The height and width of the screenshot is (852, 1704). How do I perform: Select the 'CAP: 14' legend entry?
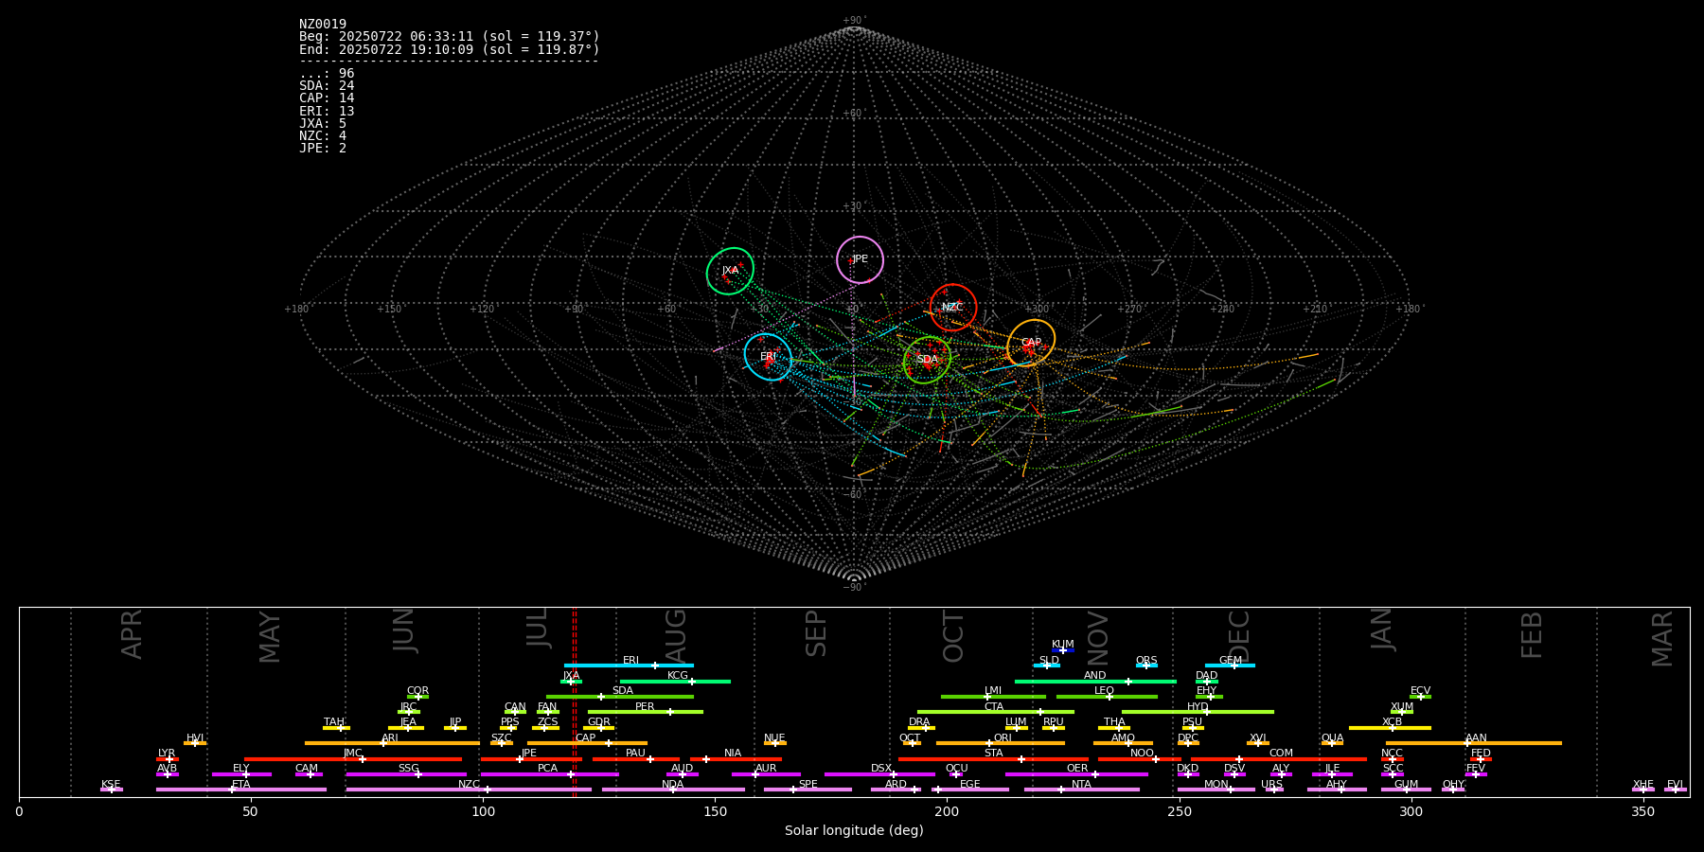(x=327, y=98)
